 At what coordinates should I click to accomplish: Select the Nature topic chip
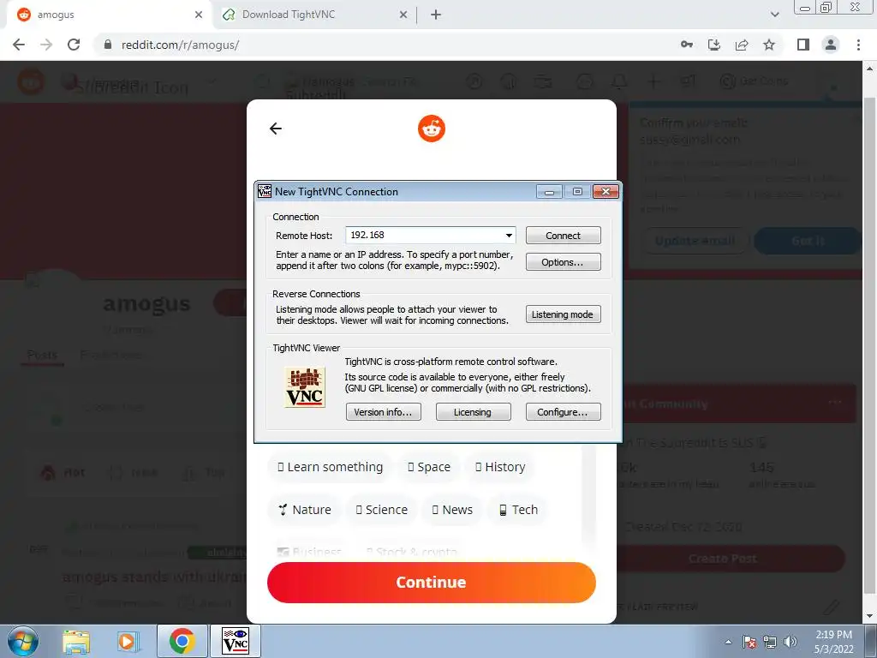tap(304, 510)
